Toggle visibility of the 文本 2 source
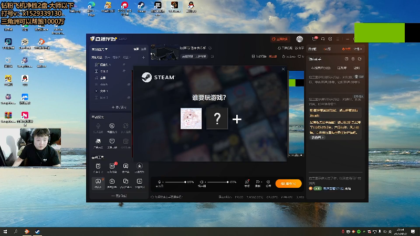The width and height of the screenshot is (420, 236). [124, 71]
